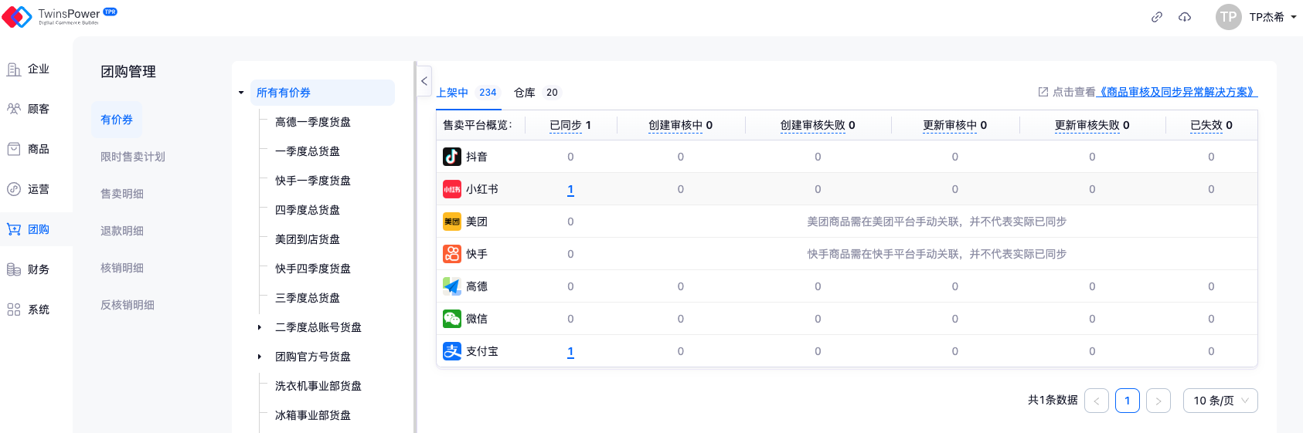1303x433 pixels.
Task: Switch to the 仓库 tab
Action: coord(525,93)
